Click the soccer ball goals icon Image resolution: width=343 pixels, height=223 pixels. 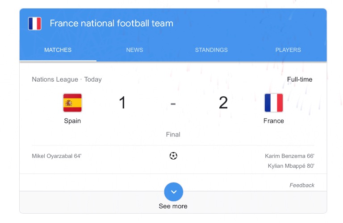pos(173,156)
